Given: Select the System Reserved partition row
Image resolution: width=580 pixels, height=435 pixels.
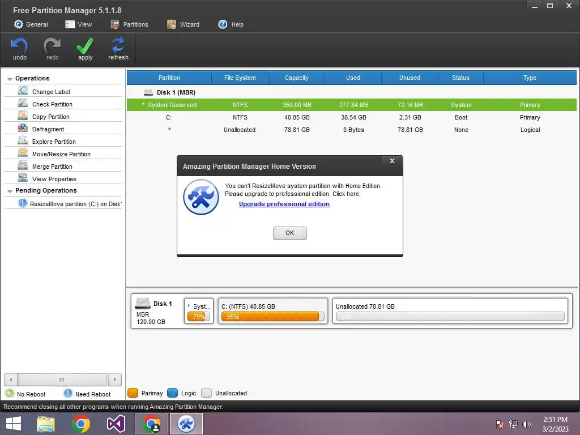Looking at the screenshot, I should coord(351,105).
